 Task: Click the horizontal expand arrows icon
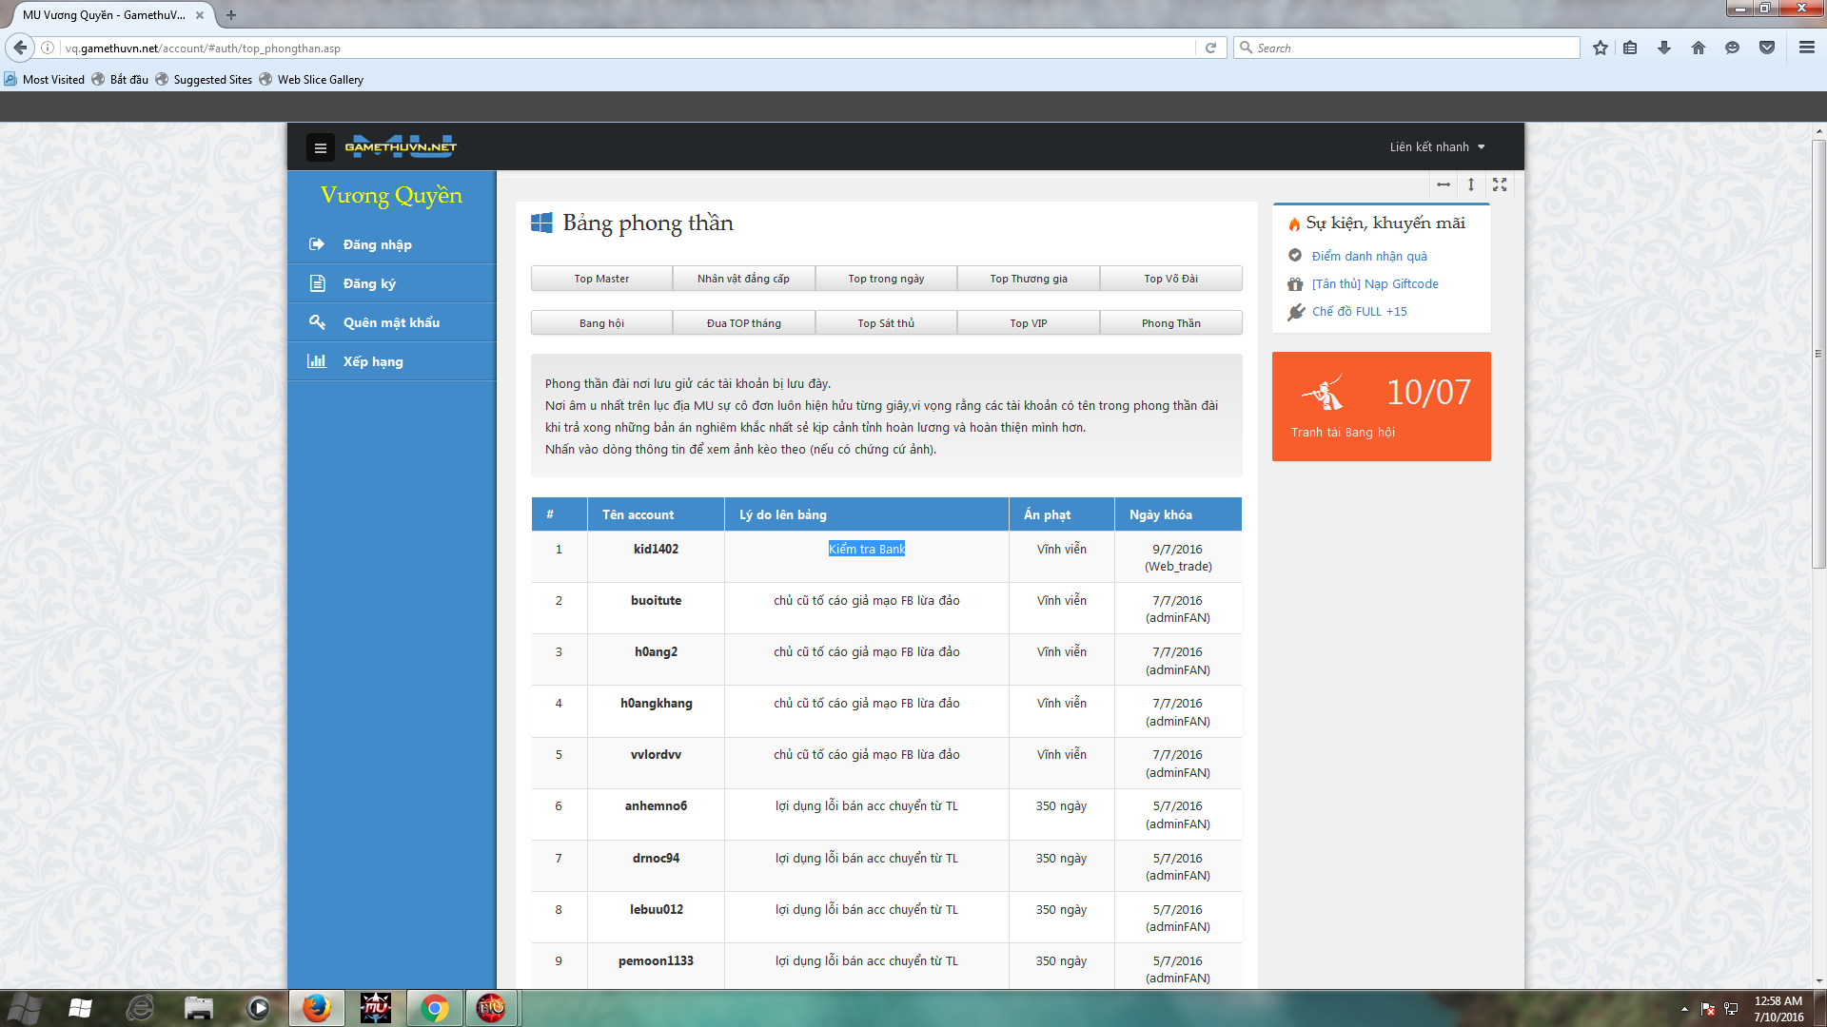tap(1444, 184)
